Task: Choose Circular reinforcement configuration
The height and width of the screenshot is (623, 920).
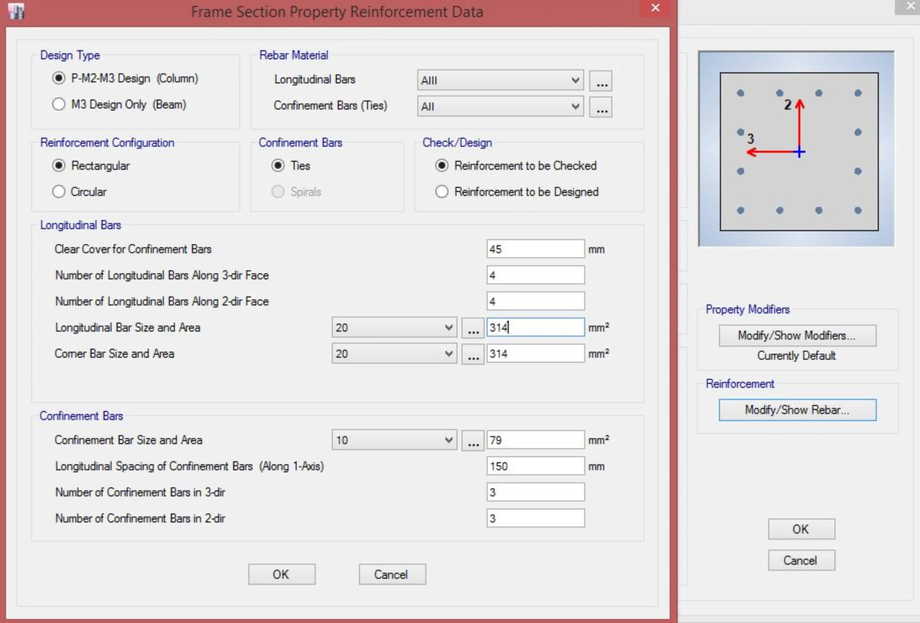Action: (59, 192)
